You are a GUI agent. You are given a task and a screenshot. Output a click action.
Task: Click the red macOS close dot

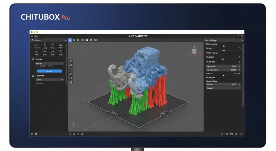pos(32,32)
